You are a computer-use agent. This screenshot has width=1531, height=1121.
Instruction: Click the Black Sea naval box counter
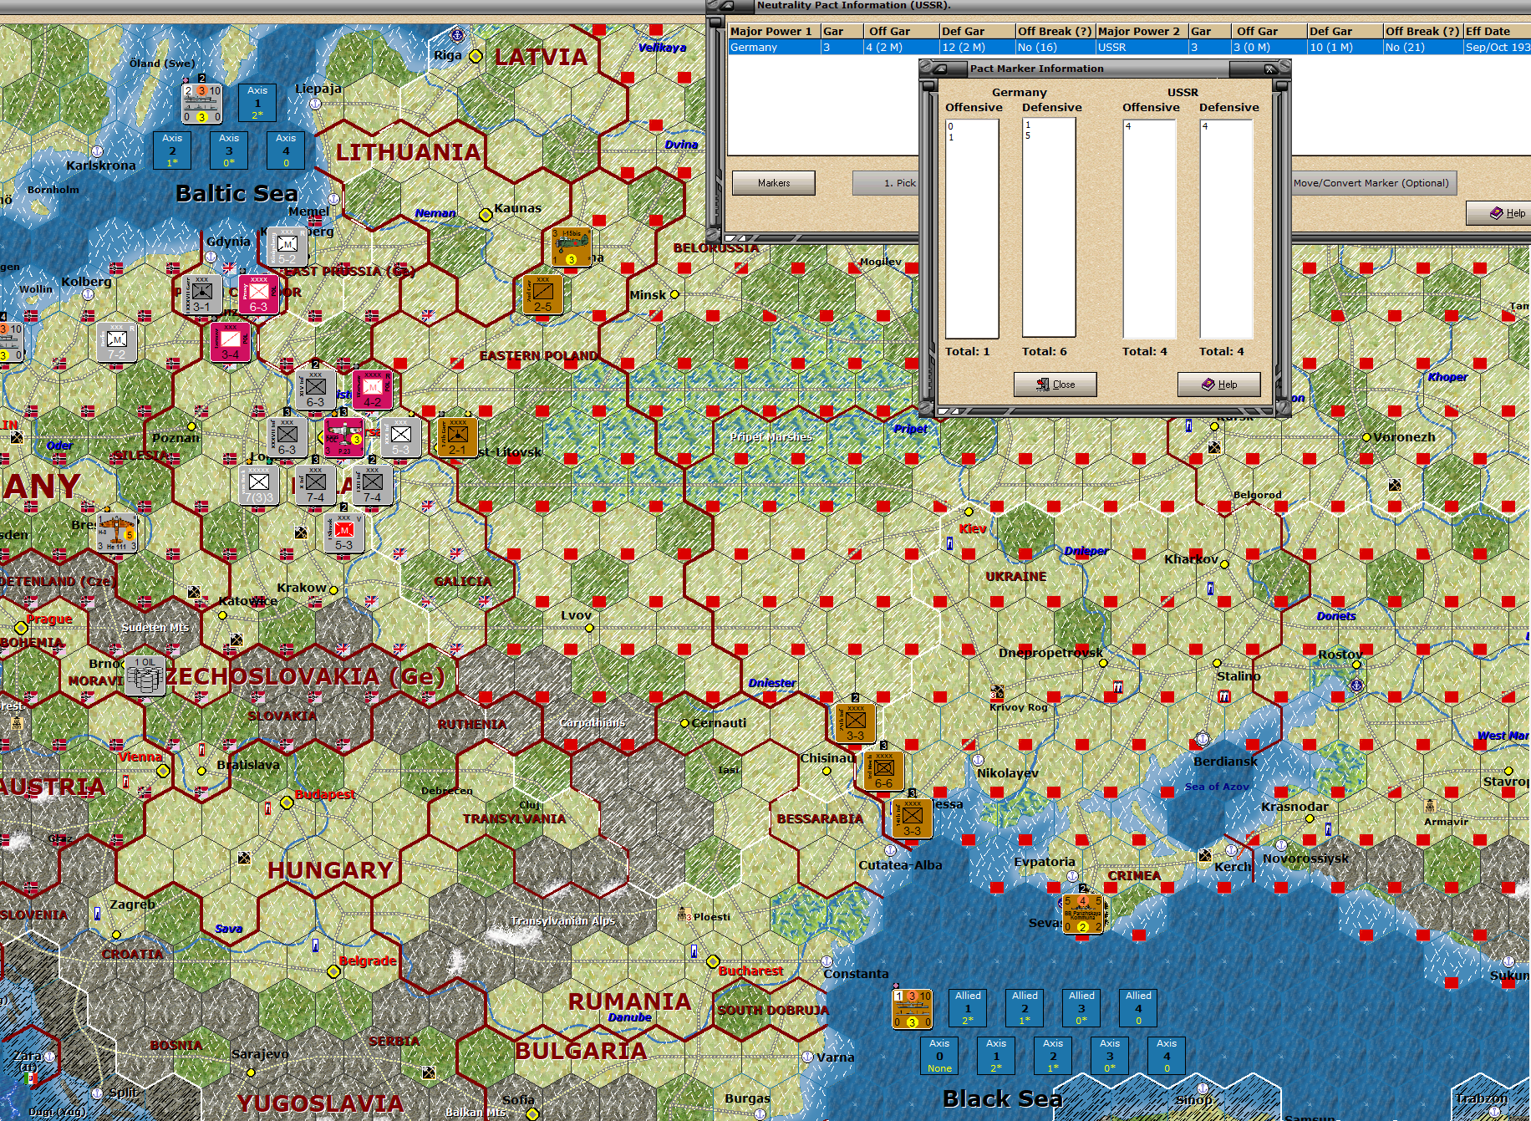click(912, 1009)
